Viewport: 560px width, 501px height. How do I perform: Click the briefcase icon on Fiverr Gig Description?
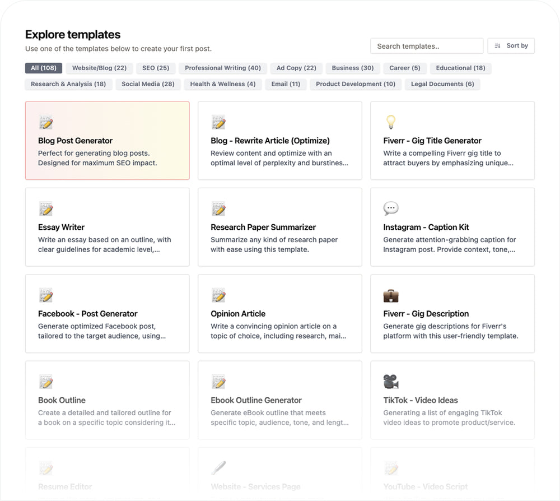(x=391, y=295)
